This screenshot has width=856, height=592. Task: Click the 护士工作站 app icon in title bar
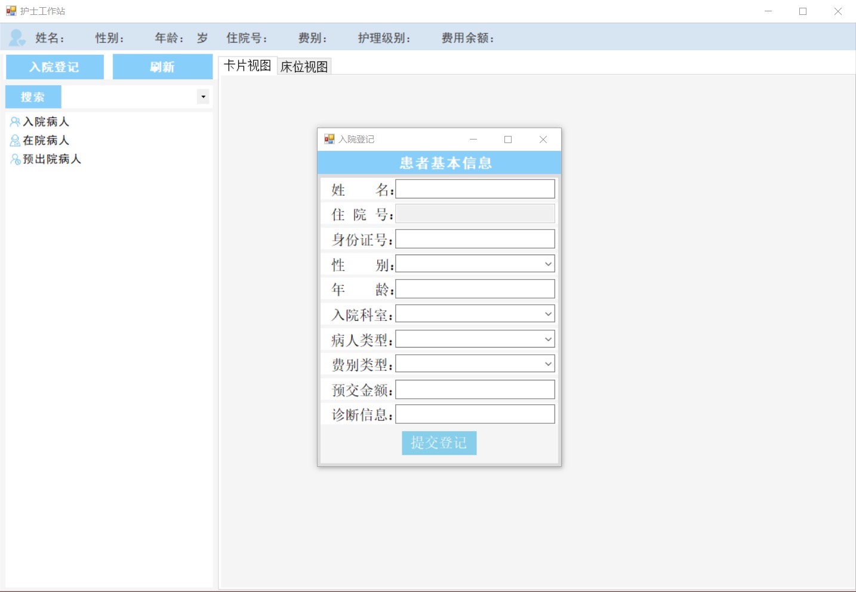11,11
